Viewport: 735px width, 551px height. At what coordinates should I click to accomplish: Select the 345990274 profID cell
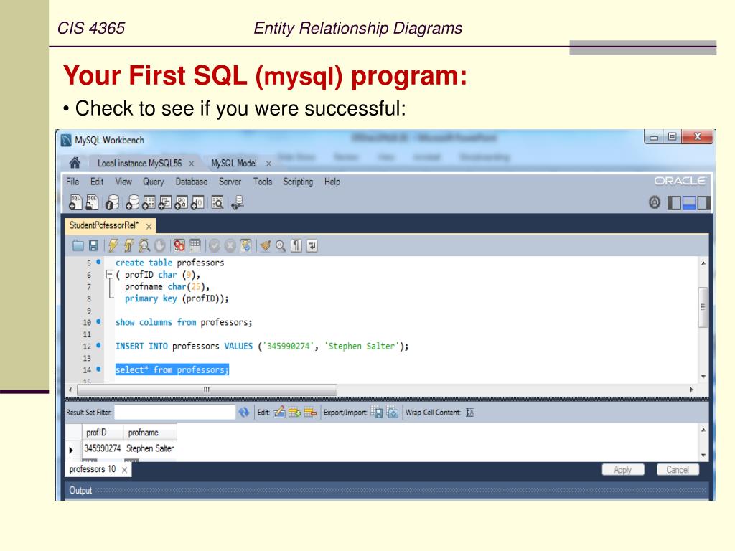(102, 448)
